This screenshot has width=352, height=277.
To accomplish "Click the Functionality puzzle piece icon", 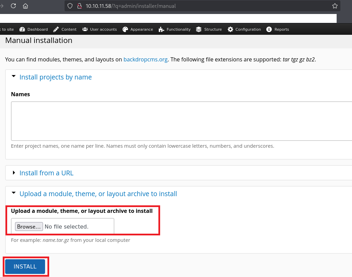I will [161, 29].
